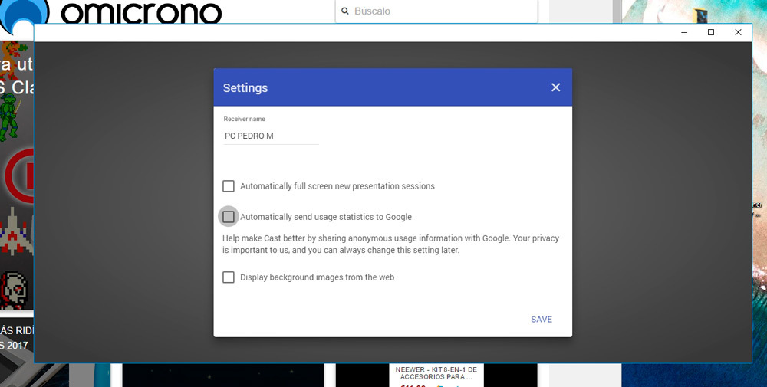767x387 pixels.
Task: Maximize the cast receiver window
Action: point(711,32)
